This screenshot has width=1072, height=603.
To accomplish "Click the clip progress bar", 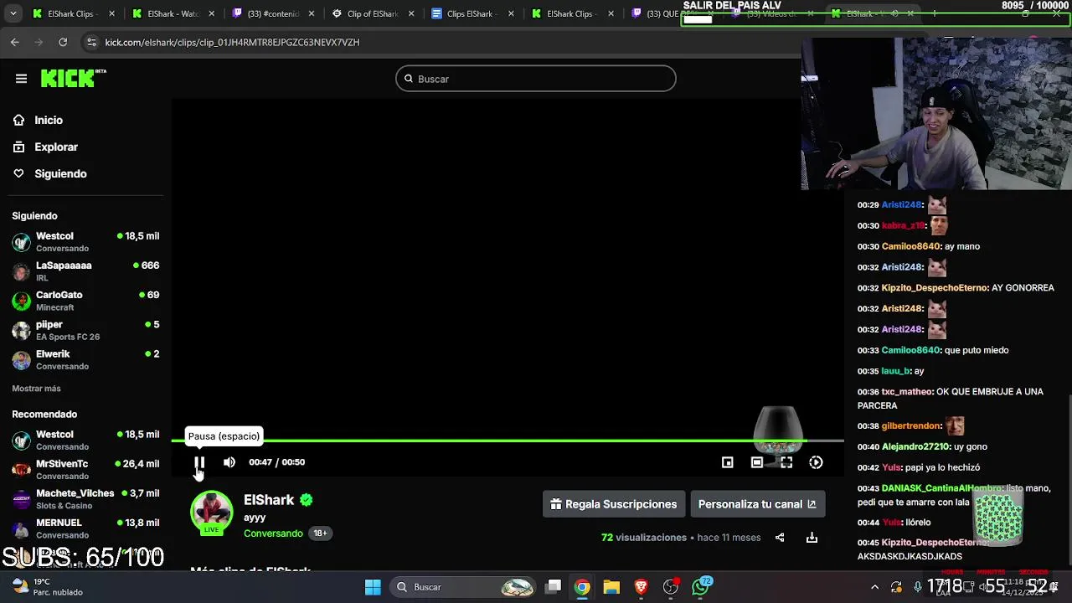I will [508, 440].
